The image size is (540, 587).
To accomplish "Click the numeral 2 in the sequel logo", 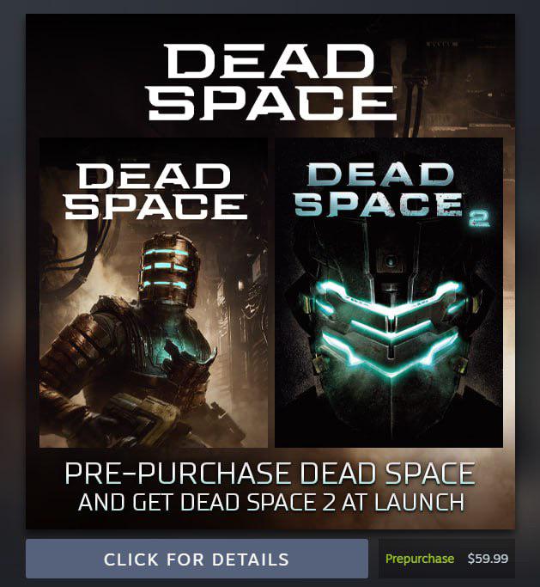I will [479, 219].
